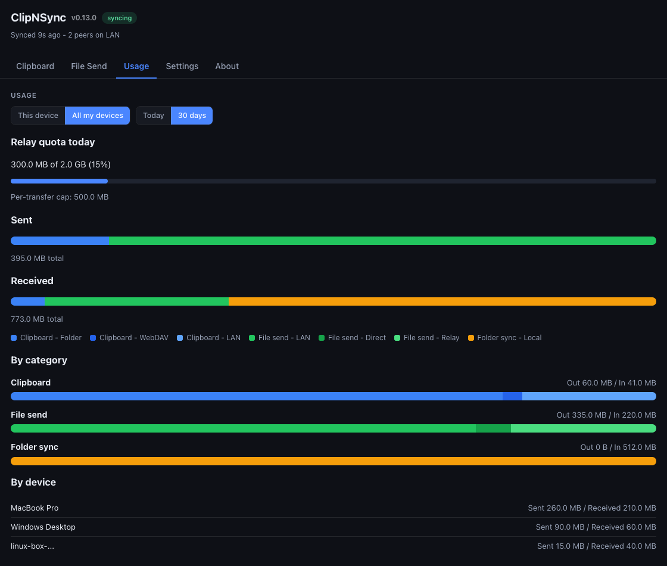Click 'Out 0 B / In 512.0 MB'
The height and width of the screenshot is (566, 667).
[x=618, y=447]
